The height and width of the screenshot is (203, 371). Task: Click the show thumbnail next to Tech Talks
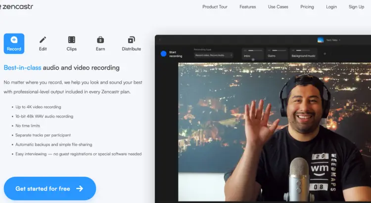pos(321,40)
